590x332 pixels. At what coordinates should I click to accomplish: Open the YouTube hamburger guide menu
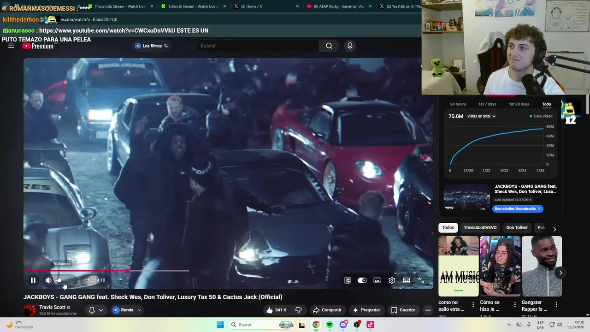(x=11, y=46)
